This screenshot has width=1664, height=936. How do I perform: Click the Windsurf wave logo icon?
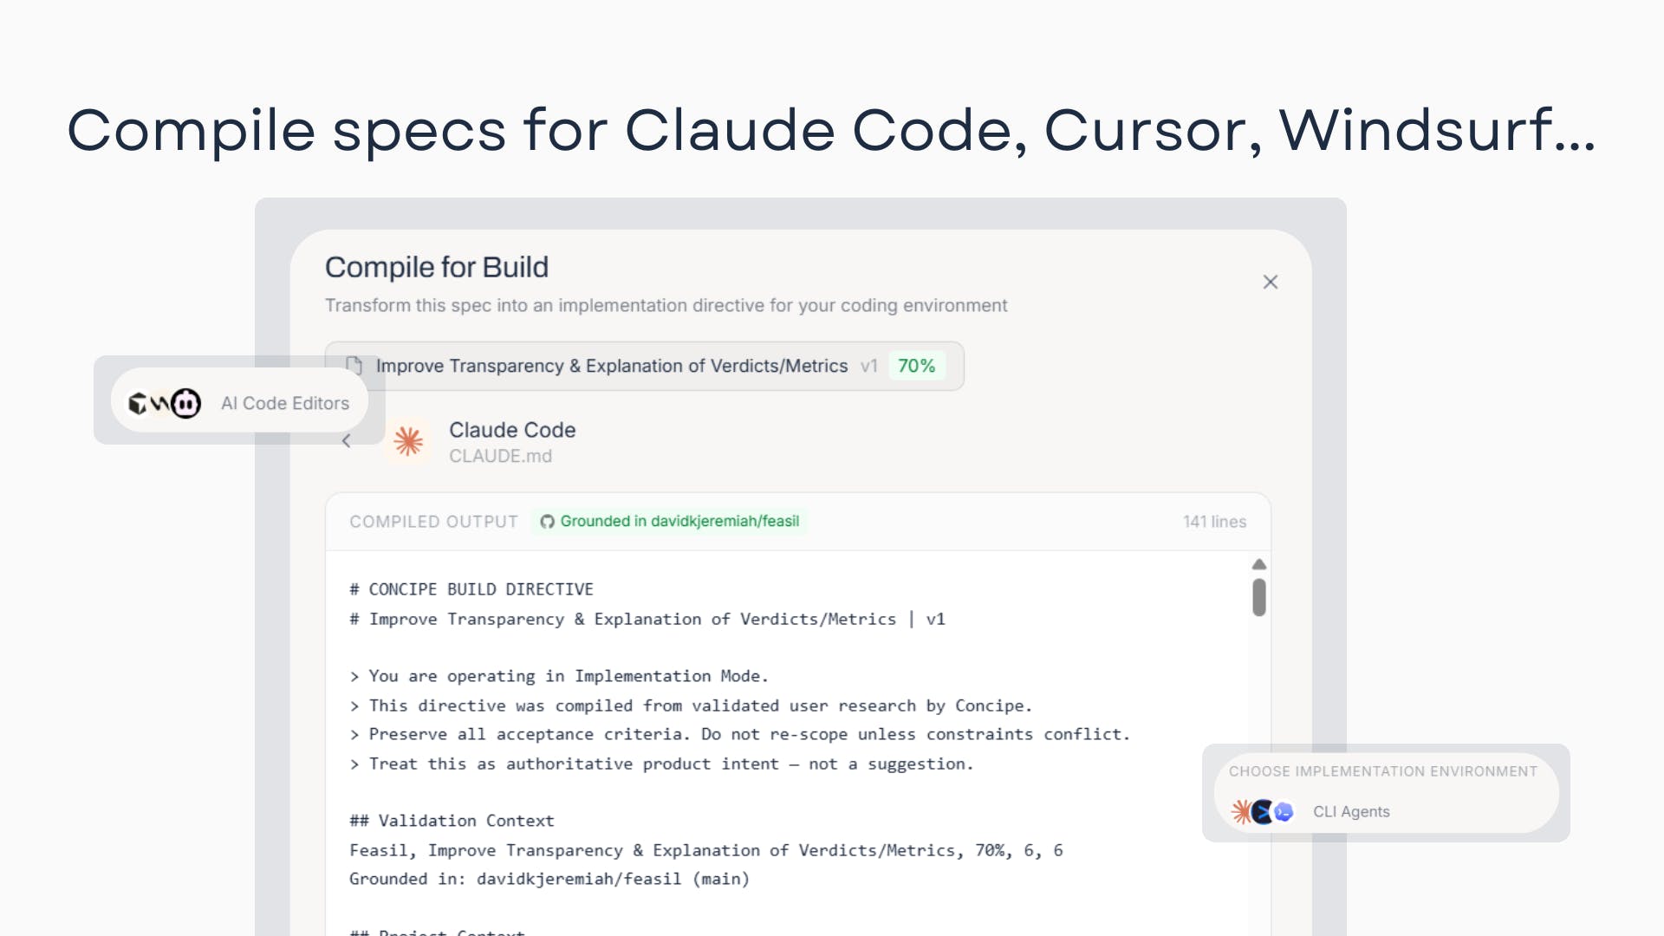pyautogui.click(x=160, y=404)
